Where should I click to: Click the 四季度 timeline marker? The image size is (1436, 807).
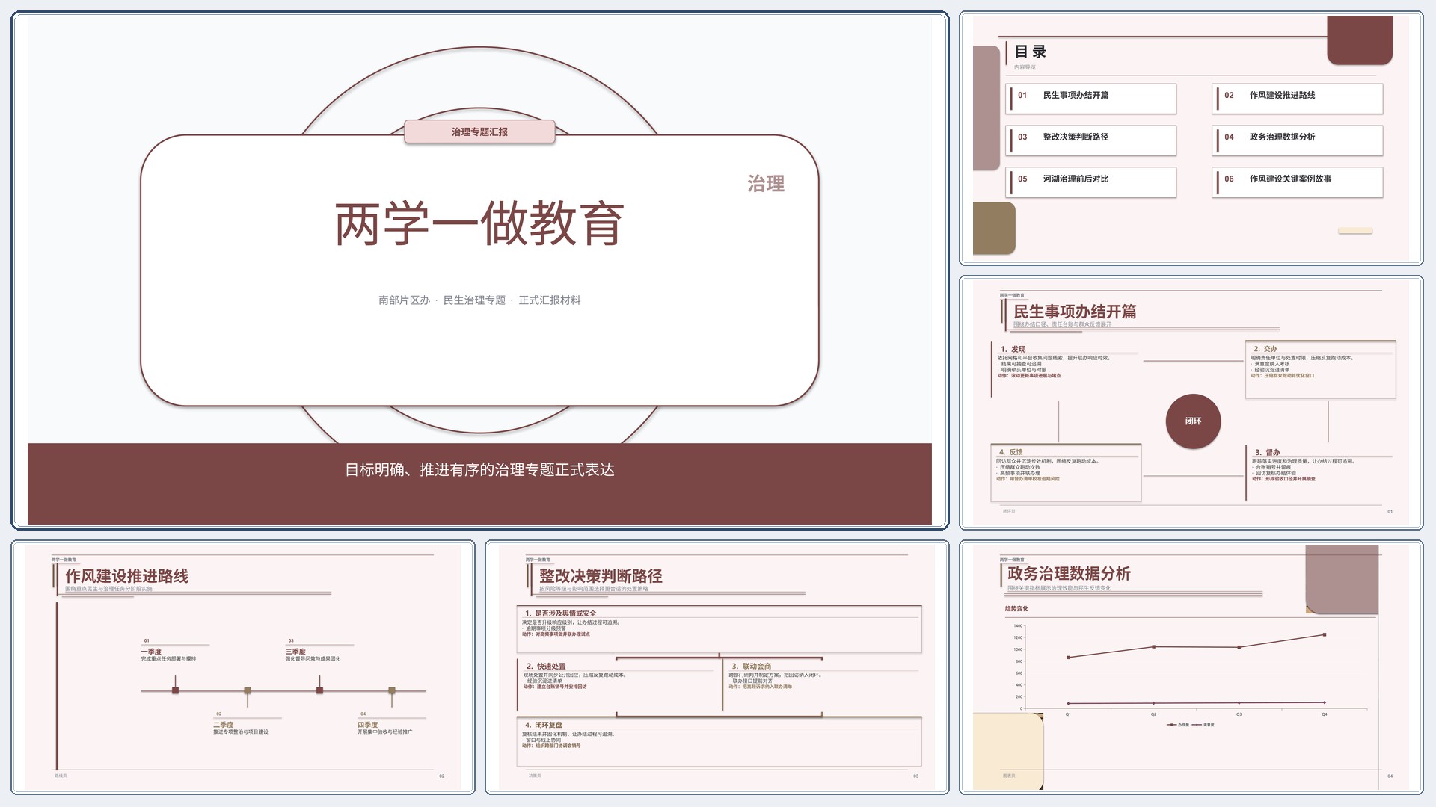392,690
